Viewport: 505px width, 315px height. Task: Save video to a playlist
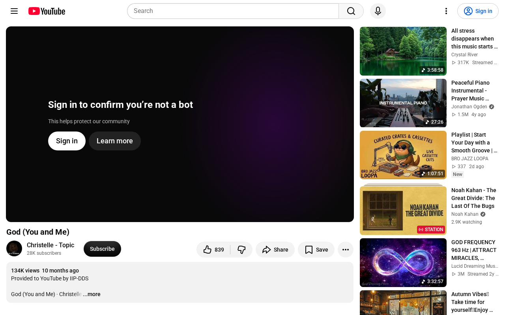coord(316,250)
